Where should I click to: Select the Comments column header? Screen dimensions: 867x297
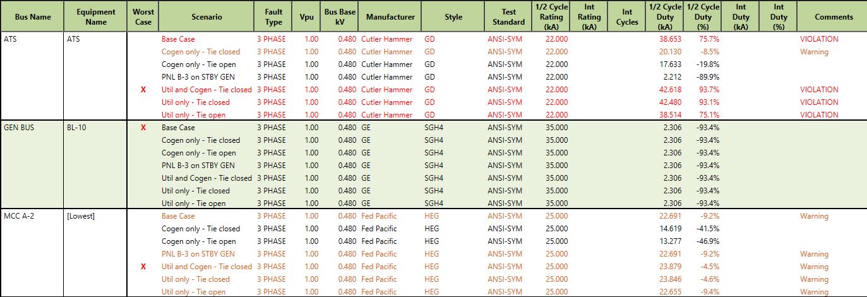[x=834, y=17]
